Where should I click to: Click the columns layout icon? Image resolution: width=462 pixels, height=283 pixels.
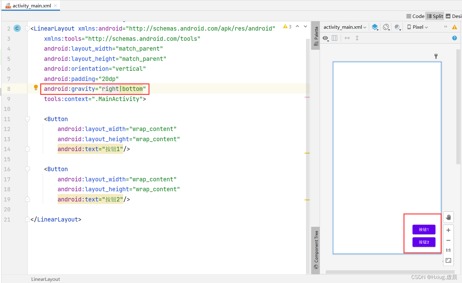[335, 38]
